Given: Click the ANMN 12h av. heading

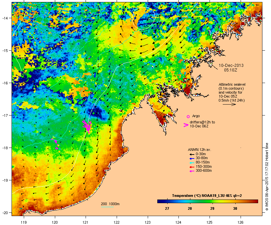Looking at the screenshot, I should [199, 150].
